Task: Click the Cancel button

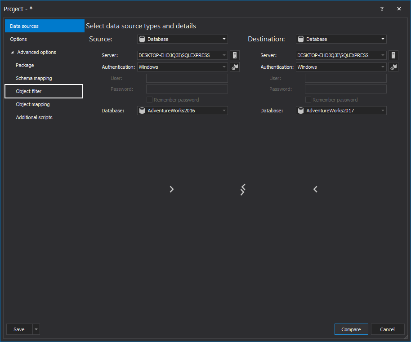Action: click(388, 329)
